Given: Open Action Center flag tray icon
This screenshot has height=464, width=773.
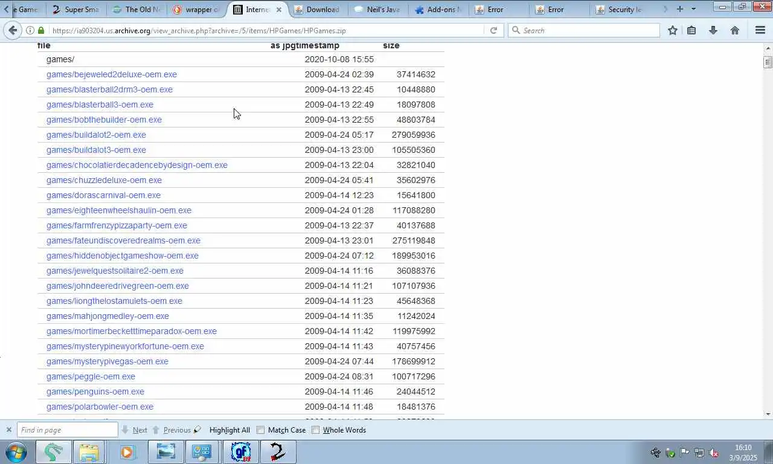Looking at the screenshot, I should [684, 453].
